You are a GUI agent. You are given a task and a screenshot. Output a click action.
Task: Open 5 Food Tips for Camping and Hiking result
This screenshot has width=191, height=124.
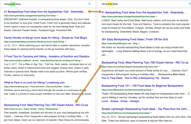(47, 56)
